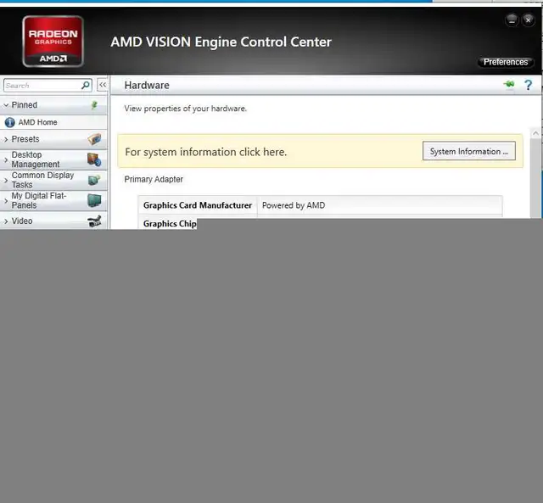Screen dimensions: 543x503
Task: Click the My Digital Flat-Panels monitor icon
Action: coord(94,200)
